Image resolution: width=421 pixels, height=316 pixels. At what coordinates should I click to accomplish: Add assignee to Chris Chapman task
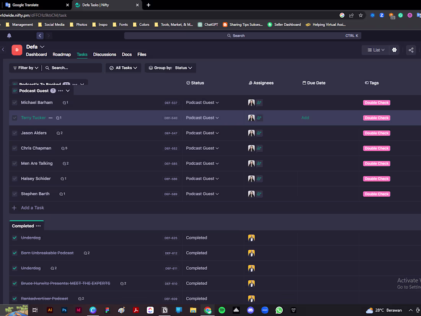(x=259, y=148)
